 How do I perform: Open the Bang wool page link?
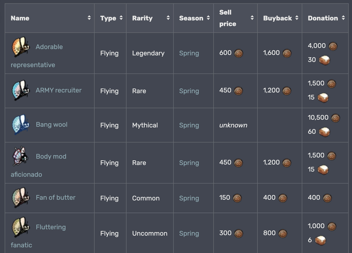[x=52, y=124]
